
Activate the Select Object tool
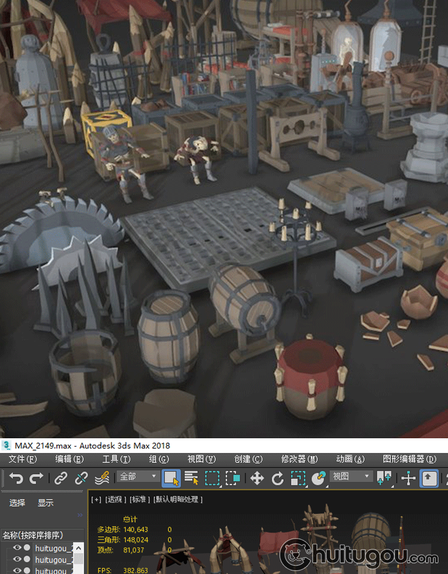pos(171,478)
